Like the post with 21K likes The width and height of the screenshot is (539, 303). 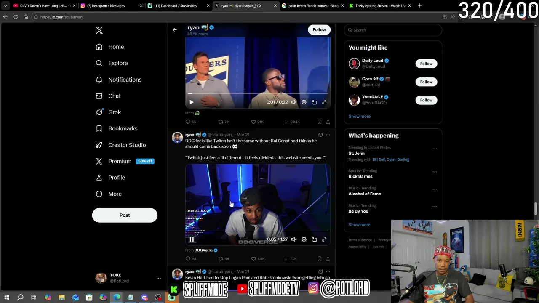tap(257, 122)
